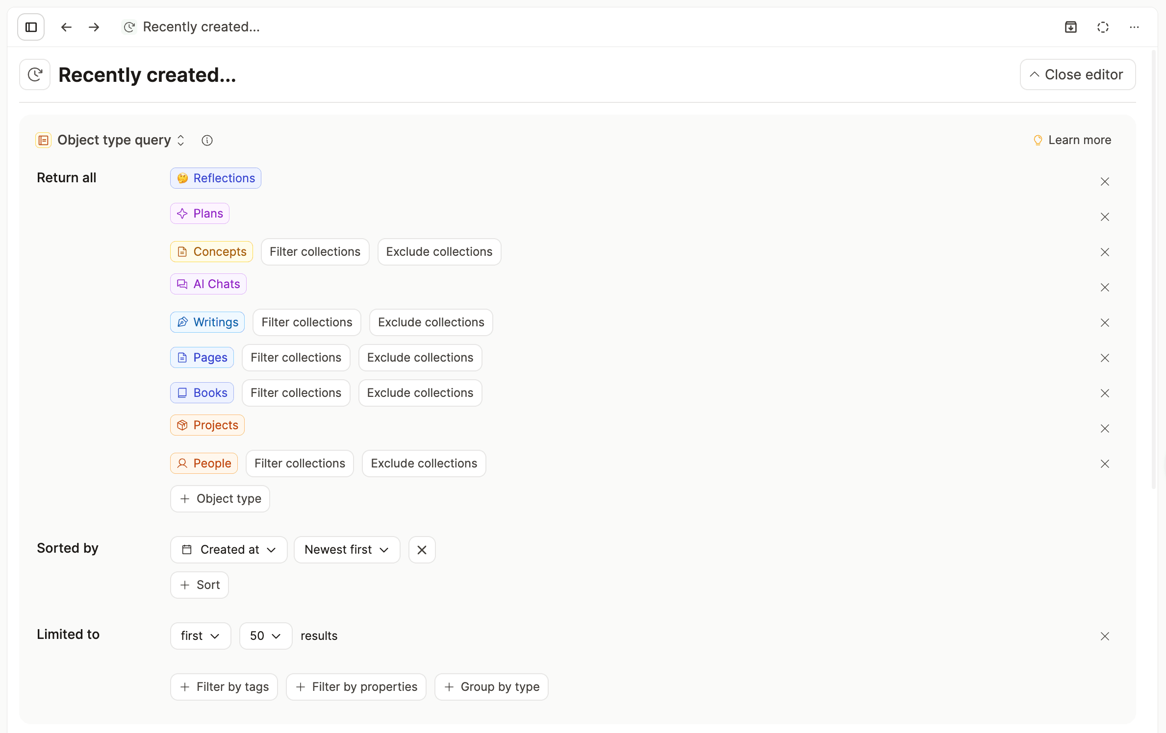
Task: Click the forward navigation arrow
Action: (94, 27)
